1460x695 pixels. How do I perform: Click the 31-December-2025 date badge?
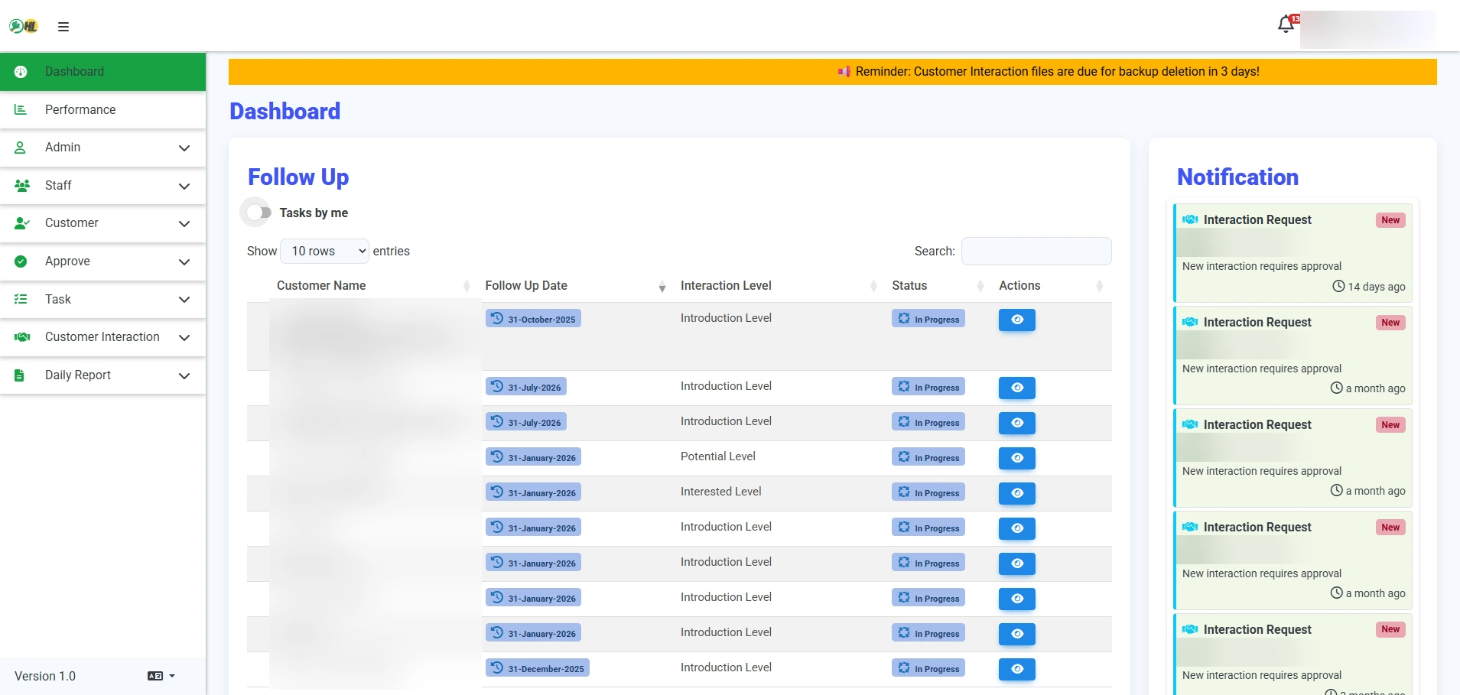(x=538, y=668)
